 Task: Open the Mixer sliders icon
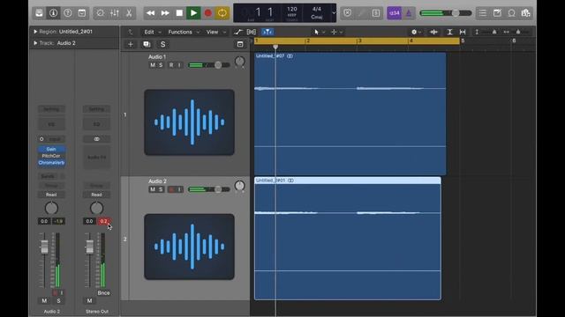point(115,13)
